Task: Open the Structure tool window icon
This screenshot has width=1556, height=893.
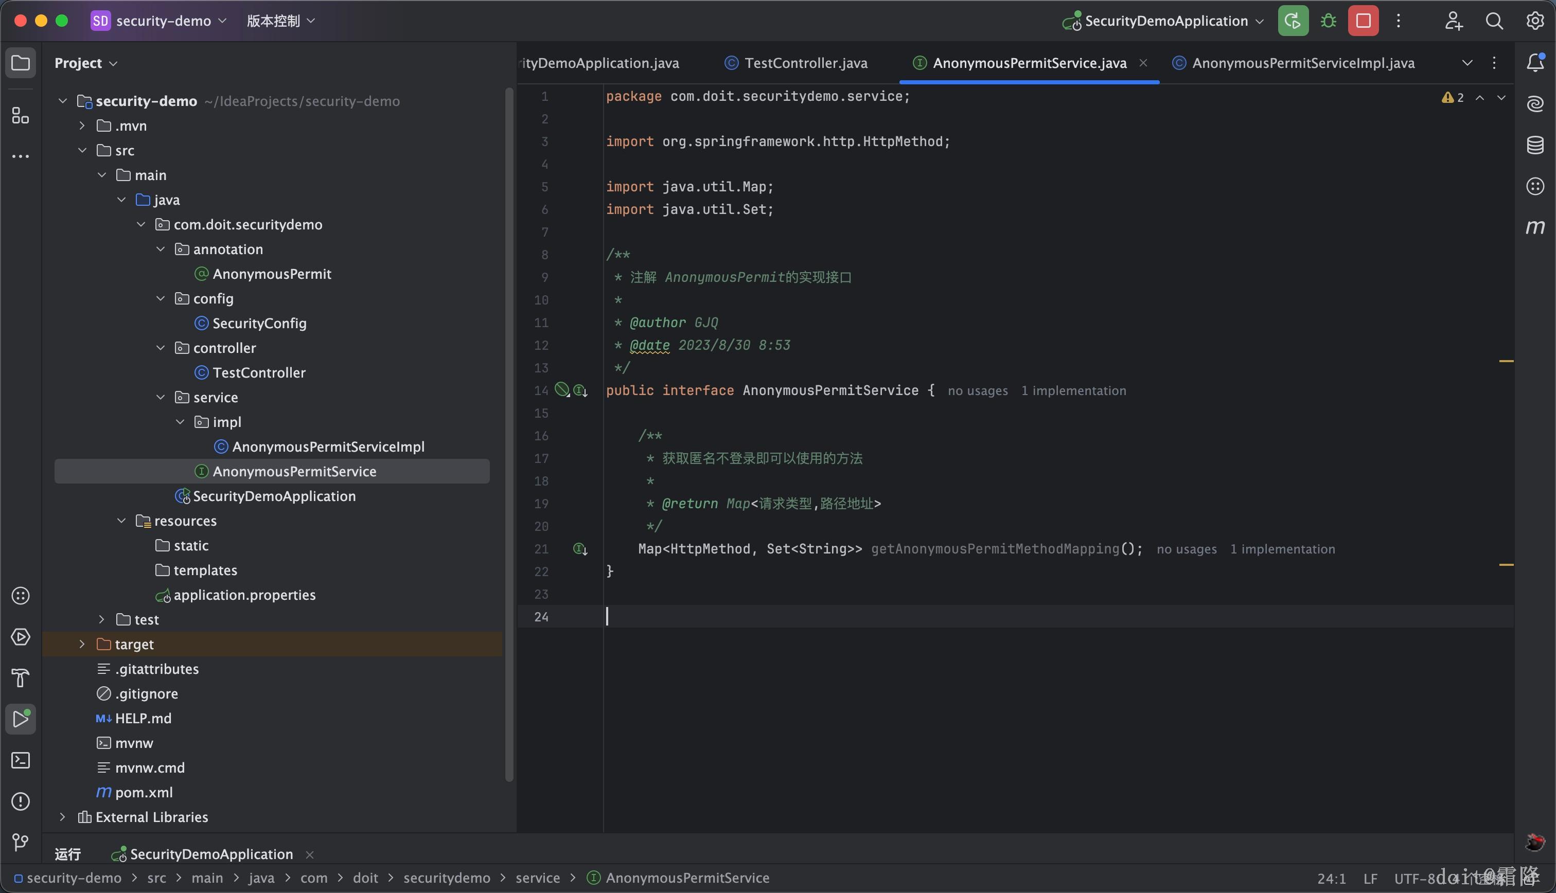Action: click(x=20, y=115)
